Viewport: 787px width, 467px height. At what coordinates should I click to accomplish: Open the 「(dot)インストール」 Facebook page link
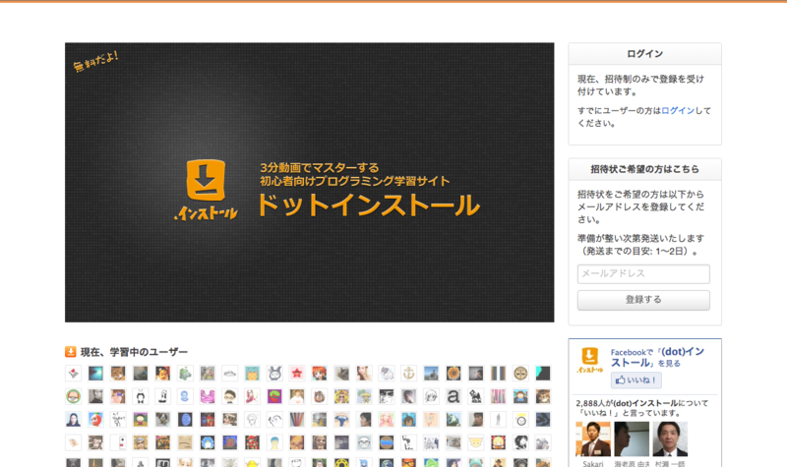click(657, 357)
